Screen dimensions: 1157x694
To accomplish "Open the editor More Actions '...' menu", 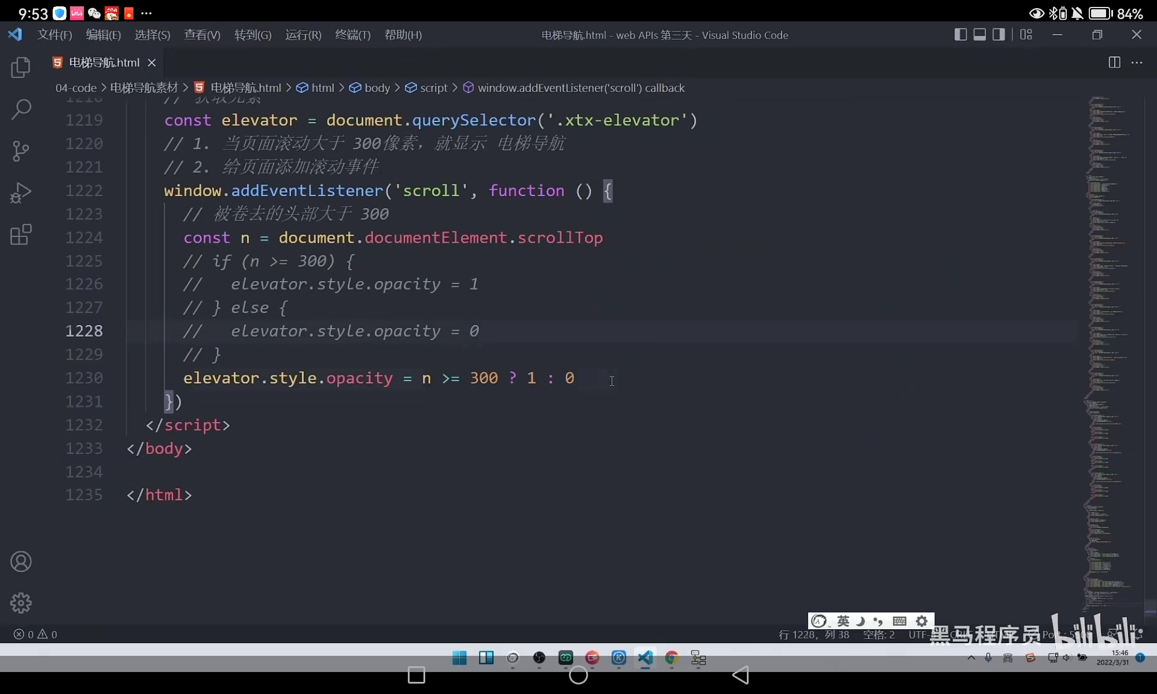I will coord(1138,62).
